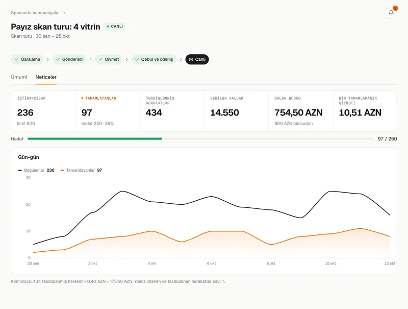Click the checkmark in Qəbul və ödəniş step

(x=137, y=59)
